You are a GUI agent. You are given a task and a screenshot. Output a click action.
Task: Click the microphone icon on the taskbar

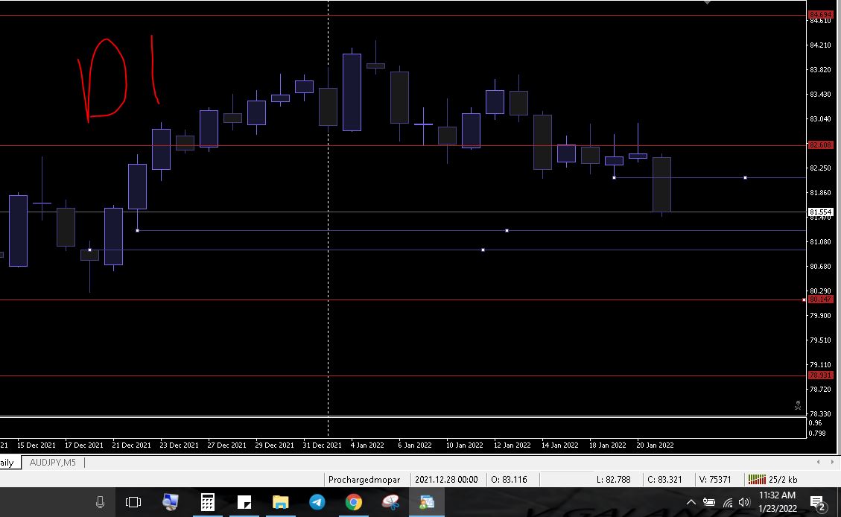tap(100, 502)
